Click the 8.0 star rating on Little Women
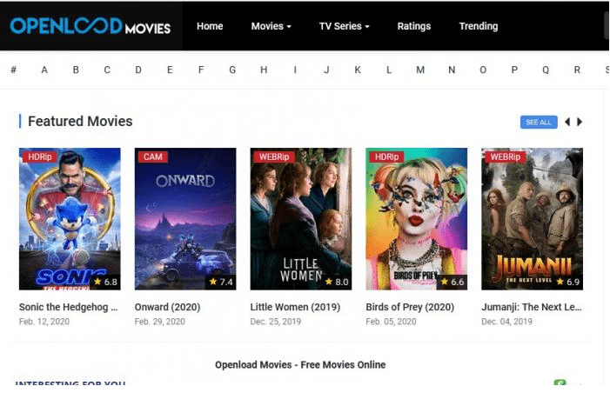This screenshot has width=610, height=406. coord(337,282)
